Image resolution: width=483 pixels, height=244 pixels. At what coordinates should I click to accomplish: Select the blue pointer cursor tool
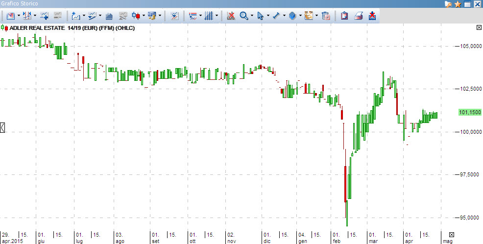click(x=260, y=16)
